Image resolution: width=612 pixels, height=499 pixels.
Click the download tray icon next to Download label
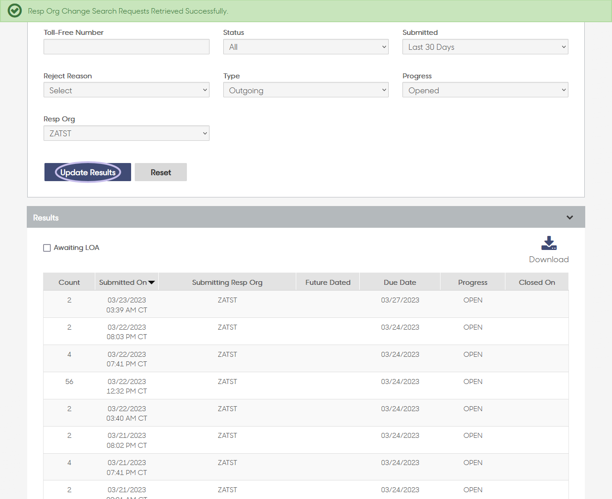point(548,244)
